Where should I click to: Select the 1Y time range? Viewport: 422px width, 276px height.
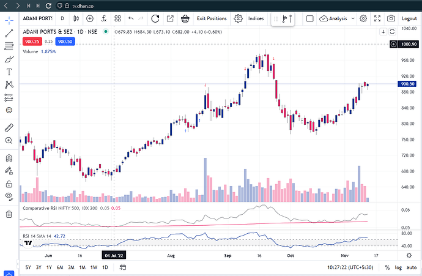coord(49,267)
